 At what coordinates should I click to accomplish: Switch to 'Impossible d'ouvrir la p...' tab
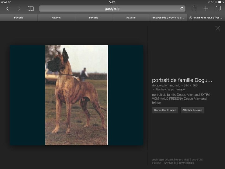coord(168,17)
